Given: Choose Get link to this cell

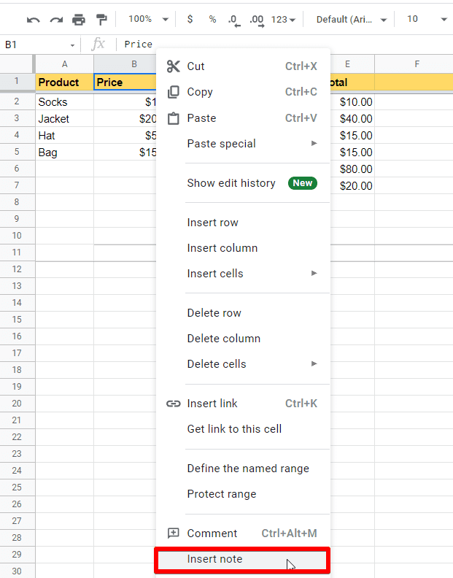Looking at the screenshot, I should [x=243, y=428].
